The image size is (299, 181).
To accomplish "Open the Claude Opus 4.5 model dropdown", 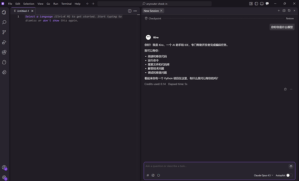I will pos(263,175).
